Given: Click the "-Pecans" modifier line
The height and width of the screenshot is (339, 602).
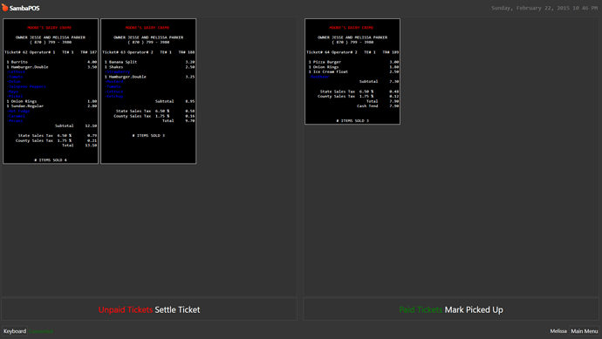Looking at the screenshot, I should pyautogui.click(x=15, y=121).
